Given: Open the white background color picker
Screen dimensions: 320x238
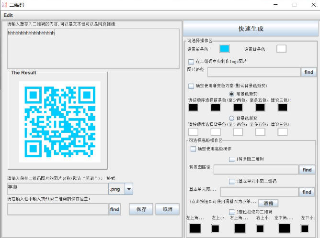Looking at the screenshot, I should 281,49.
